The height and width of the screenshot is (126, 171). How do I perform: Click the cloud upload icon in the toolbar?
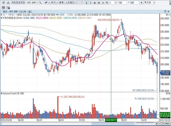click(x=8, y=3)
